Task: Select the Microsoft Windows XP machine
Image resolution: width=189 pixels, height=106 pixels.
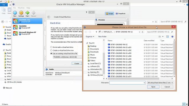Action: [x=27, y=33]
